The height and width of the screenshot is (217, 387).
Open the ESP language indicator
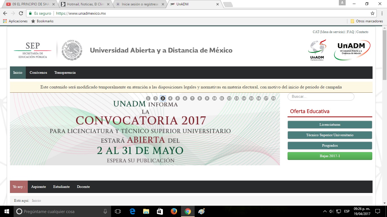pyautogui.click(x=347, y=211)
